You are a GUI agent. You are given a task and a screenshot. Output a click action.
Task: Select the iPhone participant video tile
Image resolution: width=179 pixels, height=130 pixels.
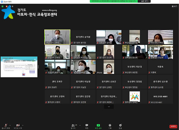tap(109, 67)
